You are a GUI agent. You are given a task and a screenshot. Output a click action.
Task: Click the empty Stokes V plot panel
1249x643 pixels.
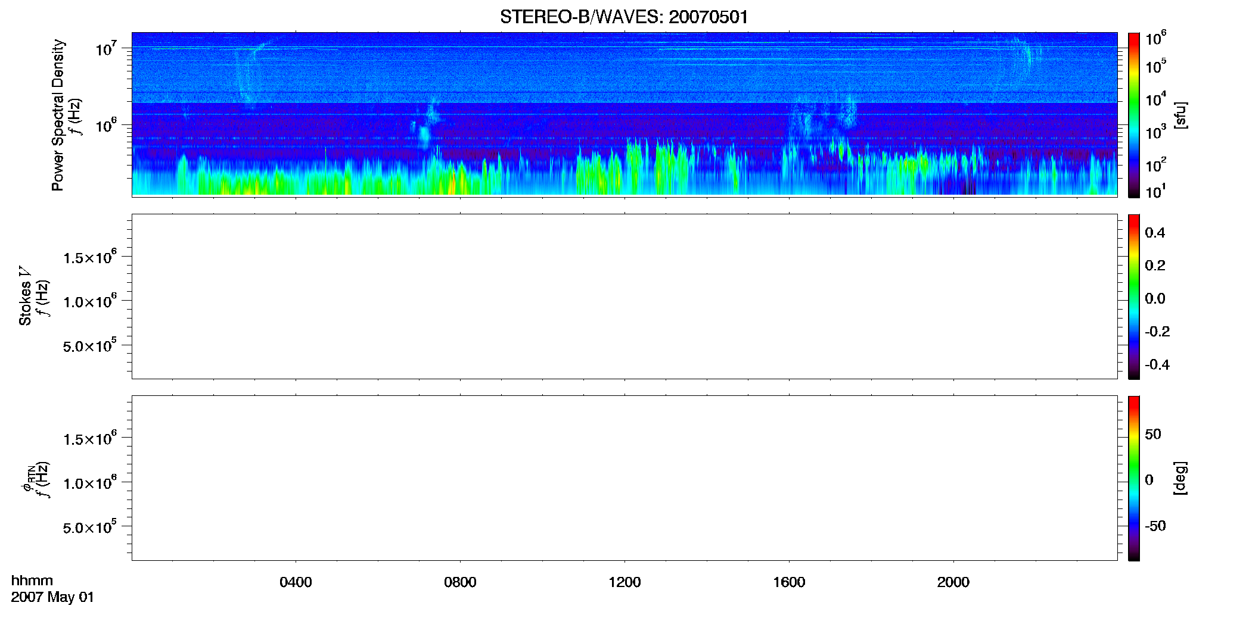(624, 296)
